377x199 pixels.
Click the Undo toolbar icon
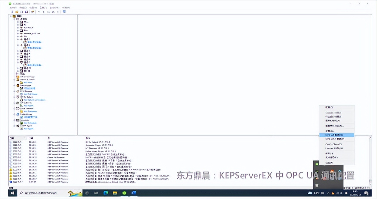pos(39,12)
